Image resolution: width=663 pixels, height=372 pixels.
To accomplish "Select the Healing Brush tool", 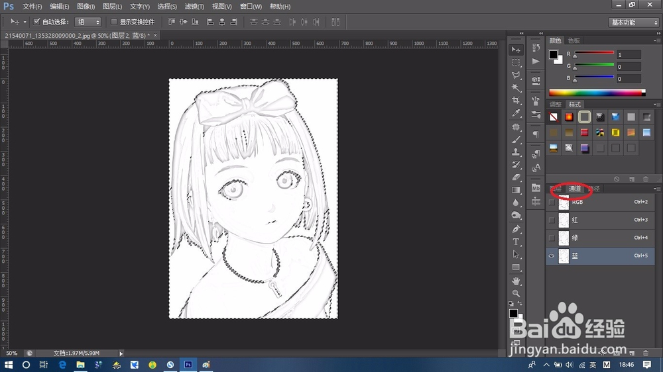I will pyautogui.click(x=516, y=126).
